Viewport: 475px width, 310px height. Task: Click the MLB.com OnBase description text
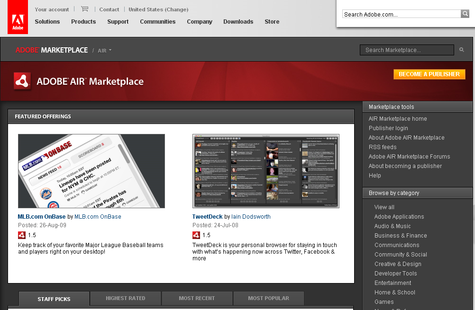pyautogui.click(x=91, y=248)
